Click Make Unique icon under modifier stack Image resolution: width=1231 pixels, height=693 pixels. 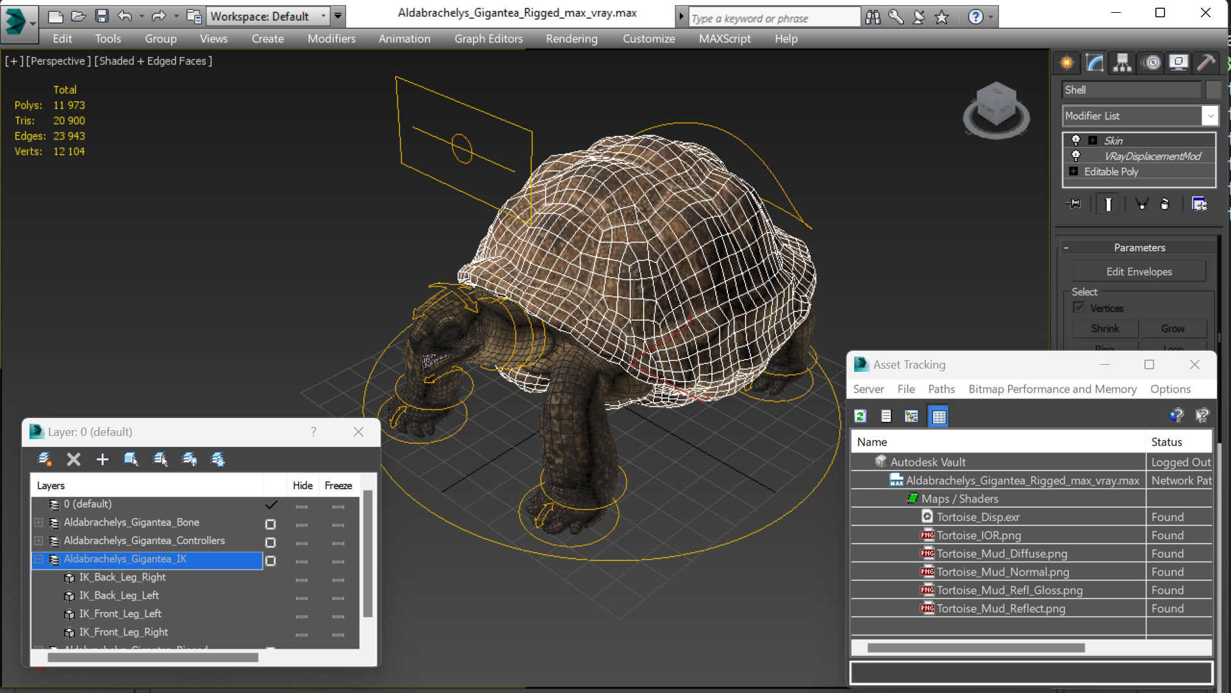pyautogui.click(x=1141, y=204)
